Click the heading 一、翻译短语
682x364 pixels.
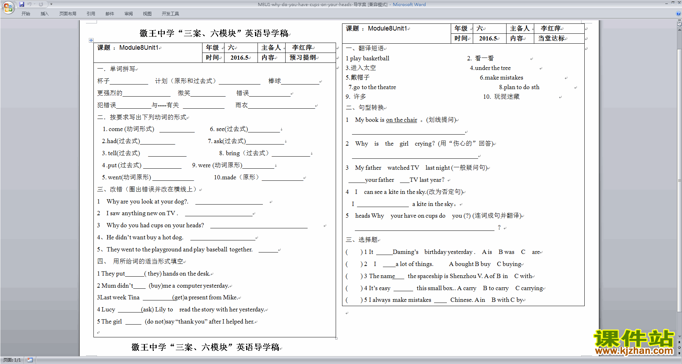coord(365,48)
